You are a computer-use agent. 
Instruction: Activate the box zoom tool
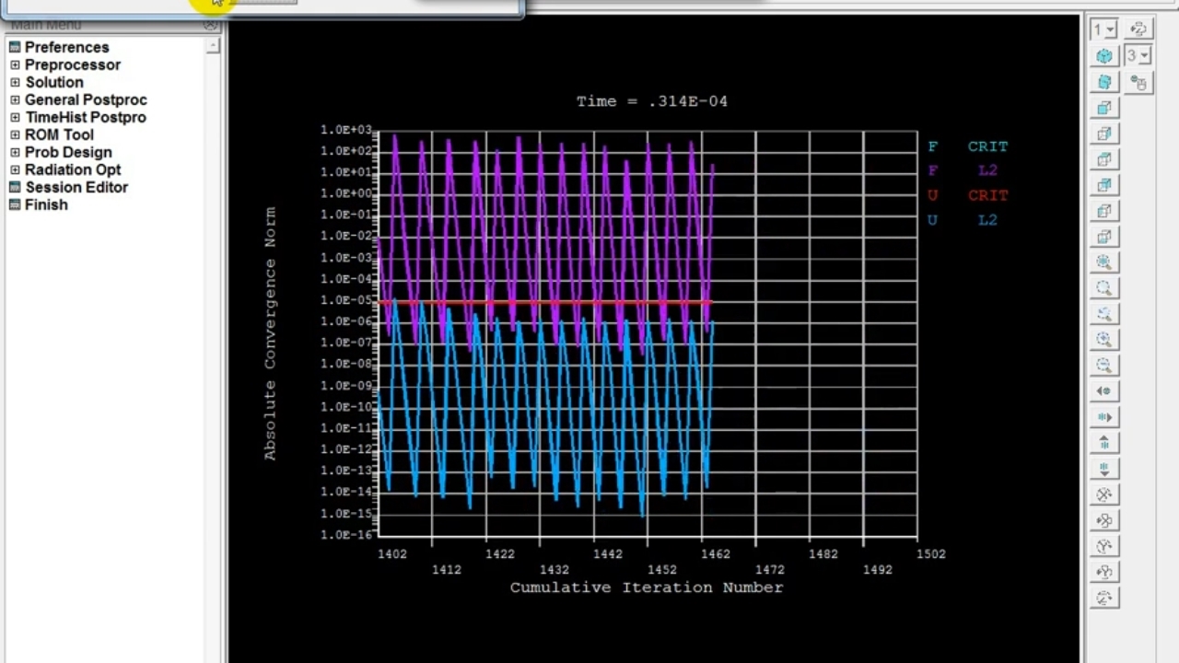(1103, 314)
